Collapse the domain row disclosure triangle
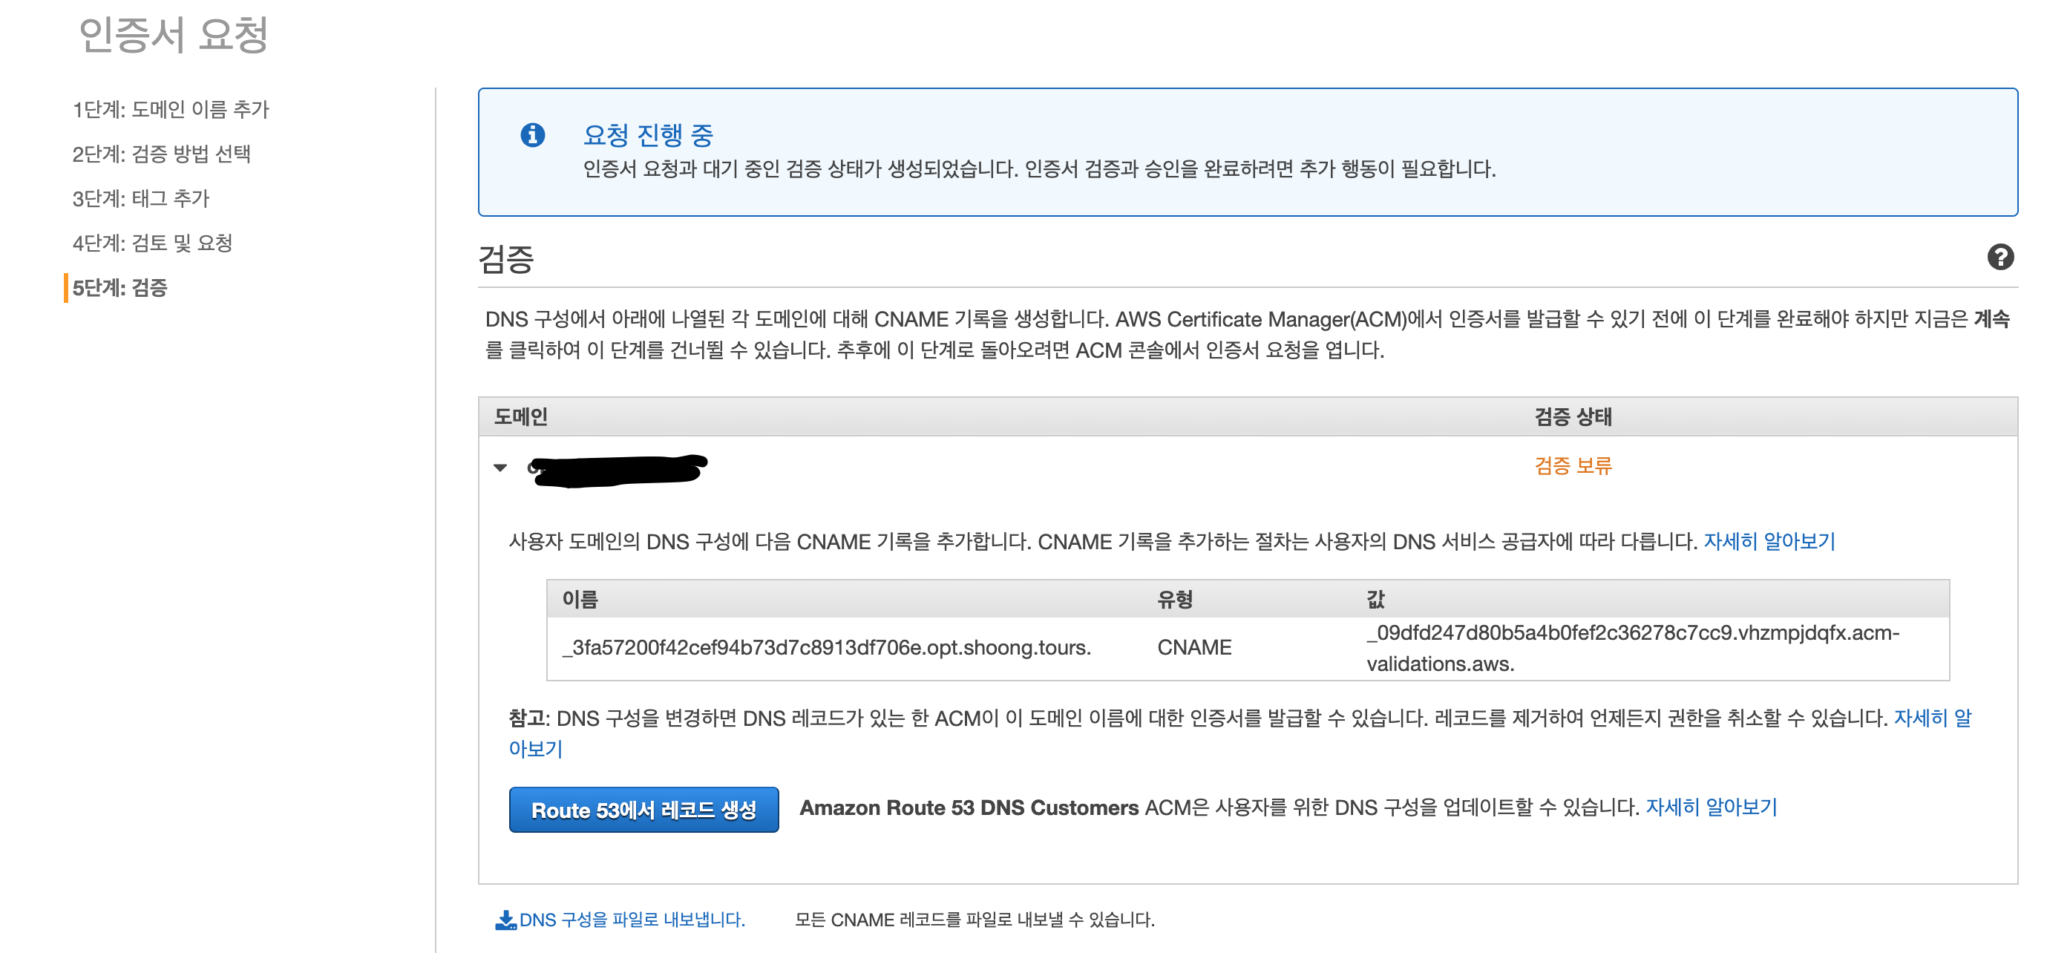This screenshot has height=953, width=2047. 500,468
